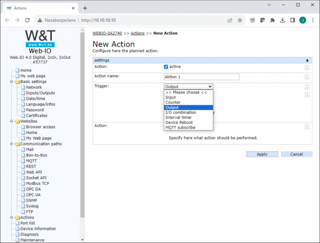Click the info icon beside Action name field
This screenshot has width=320, height=243.
307,77
